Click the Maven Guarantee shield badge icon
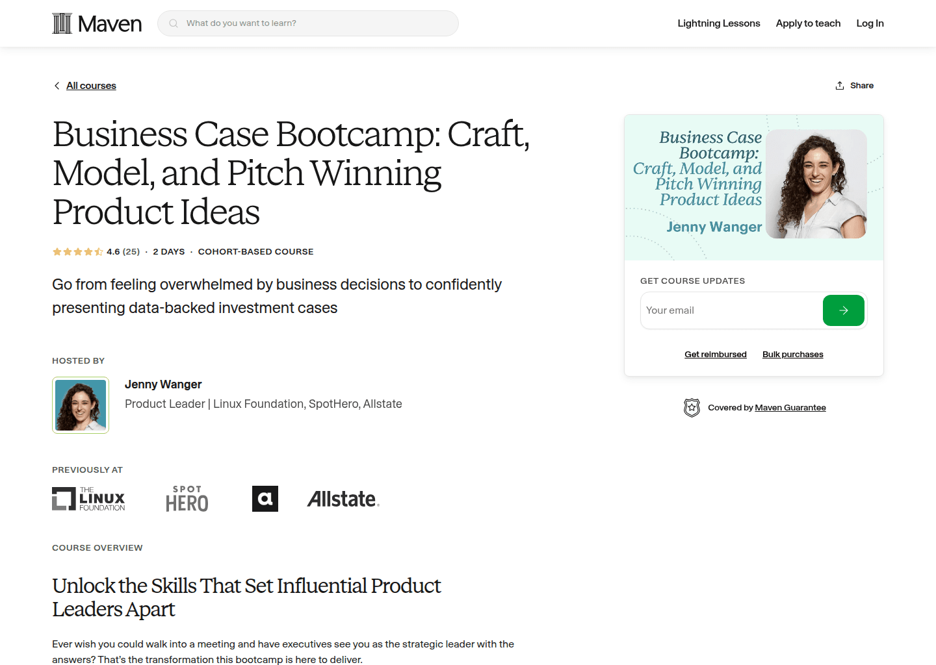The image size is (936, 665). coord(692,407)
